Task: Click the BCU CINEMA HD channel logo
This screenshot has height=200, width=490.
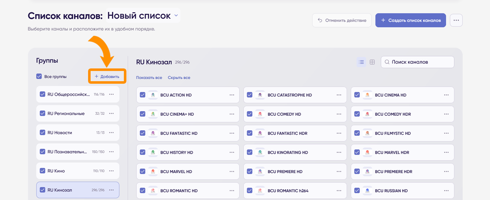Action: 367,95
